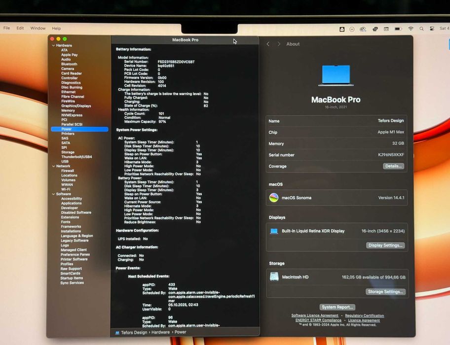
Task: Open Storage Settings
Action: (385, 291)
